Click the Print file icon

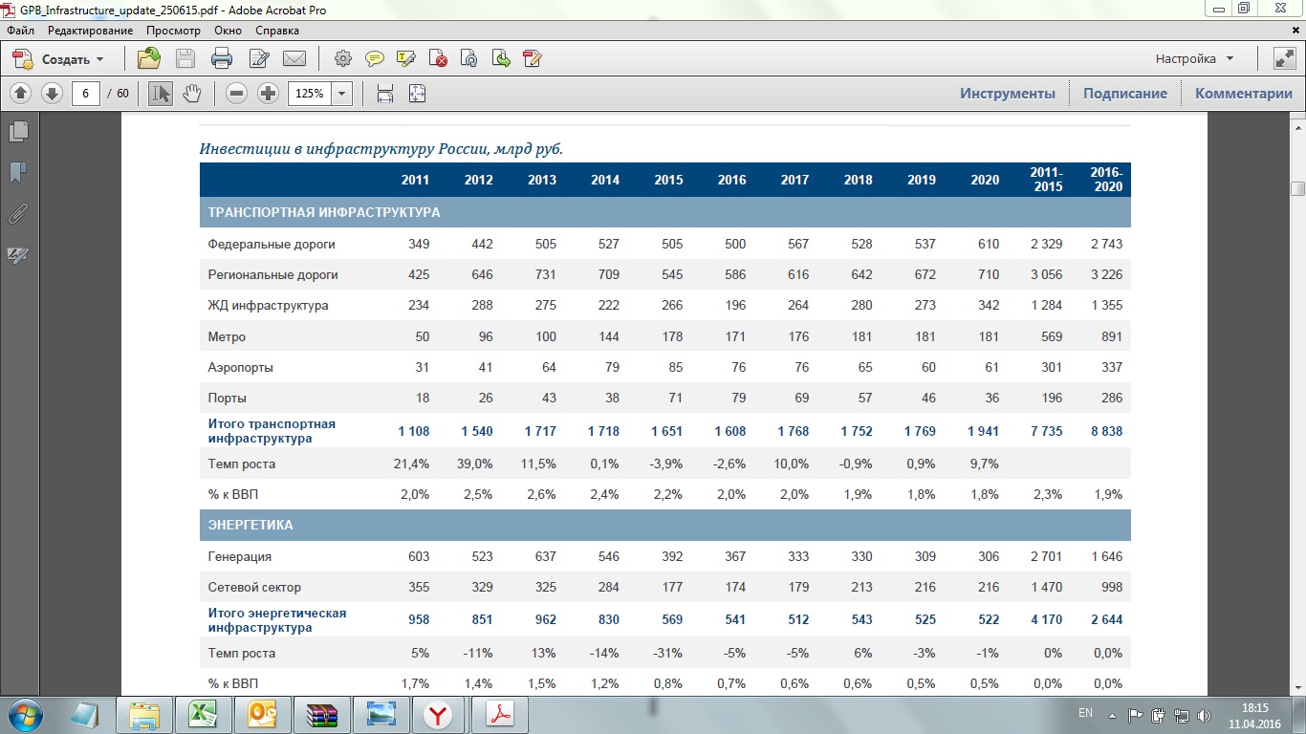pos(222,59)
